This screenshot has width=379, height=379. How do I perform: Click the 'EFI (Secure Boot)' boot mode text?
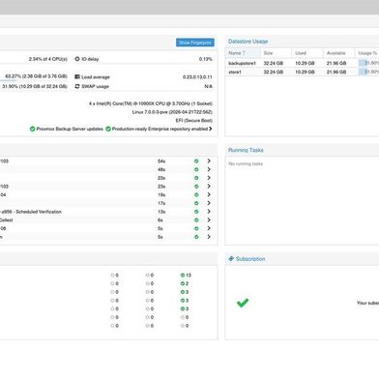click(x=194, y=121)
